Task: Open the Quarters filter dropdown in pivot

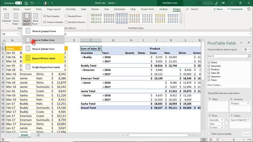Action: (x=136, y=53)
